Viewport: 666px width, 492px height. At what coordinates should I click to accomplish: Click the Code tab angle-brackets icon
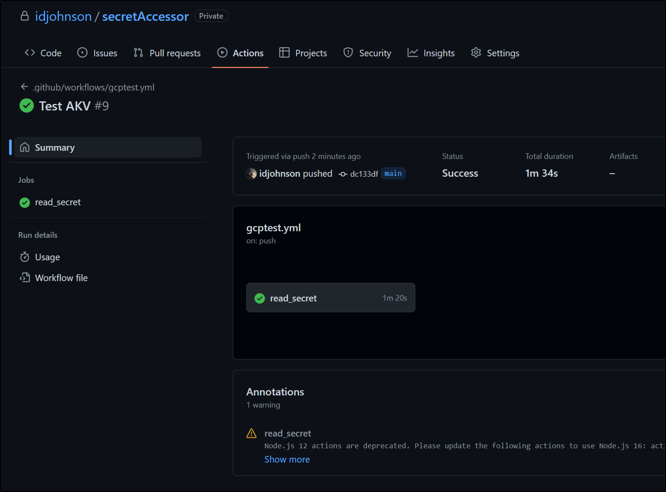[x=30, y=53]
